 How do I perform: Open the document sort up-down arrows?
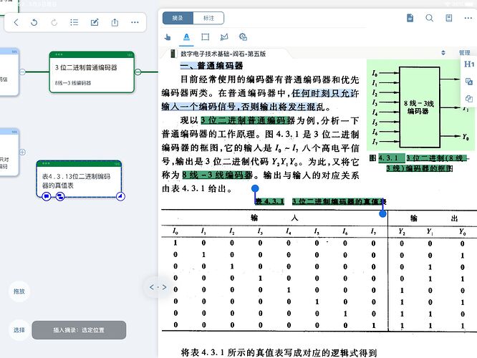coord(443,52)
